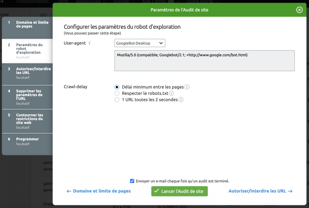Open the Outils extras menu in background page
309x208 pixels.
tap(203, 2)
